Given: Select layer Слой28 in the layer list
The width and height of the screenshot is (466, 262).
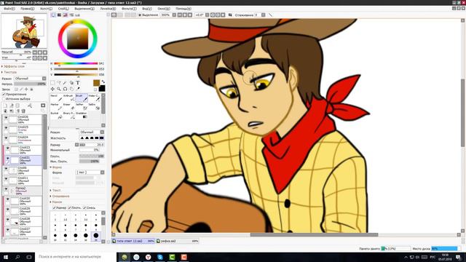Looking at the screenshot, I should tap(24, 221).
